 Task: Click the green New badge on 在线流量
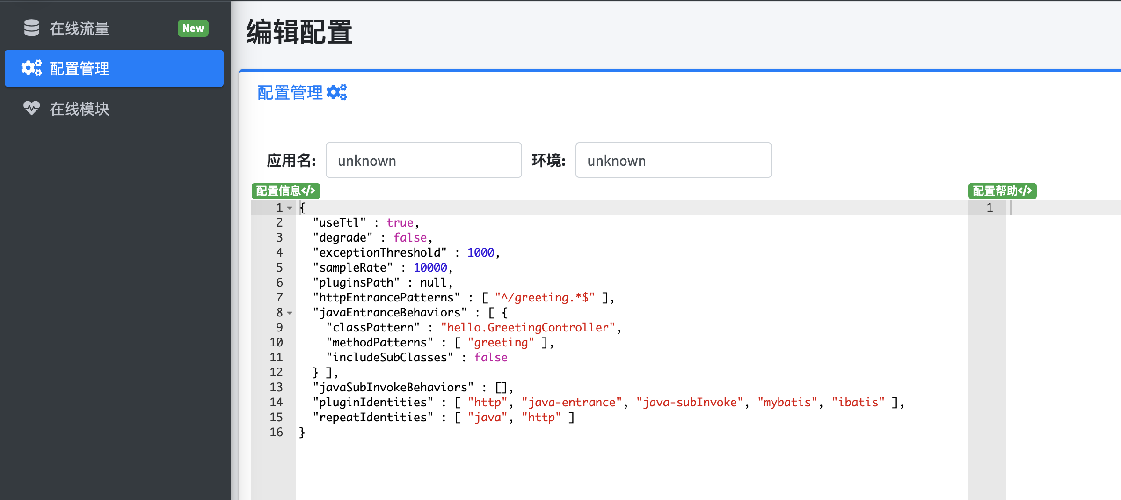[x=193, y=28]
